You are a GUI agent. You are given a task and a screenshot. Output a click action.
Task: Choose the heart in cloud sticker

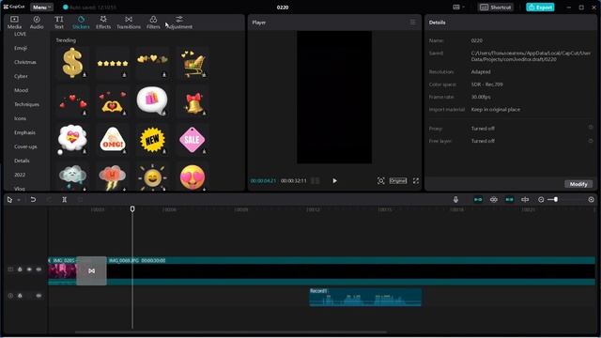pos(72,139)
